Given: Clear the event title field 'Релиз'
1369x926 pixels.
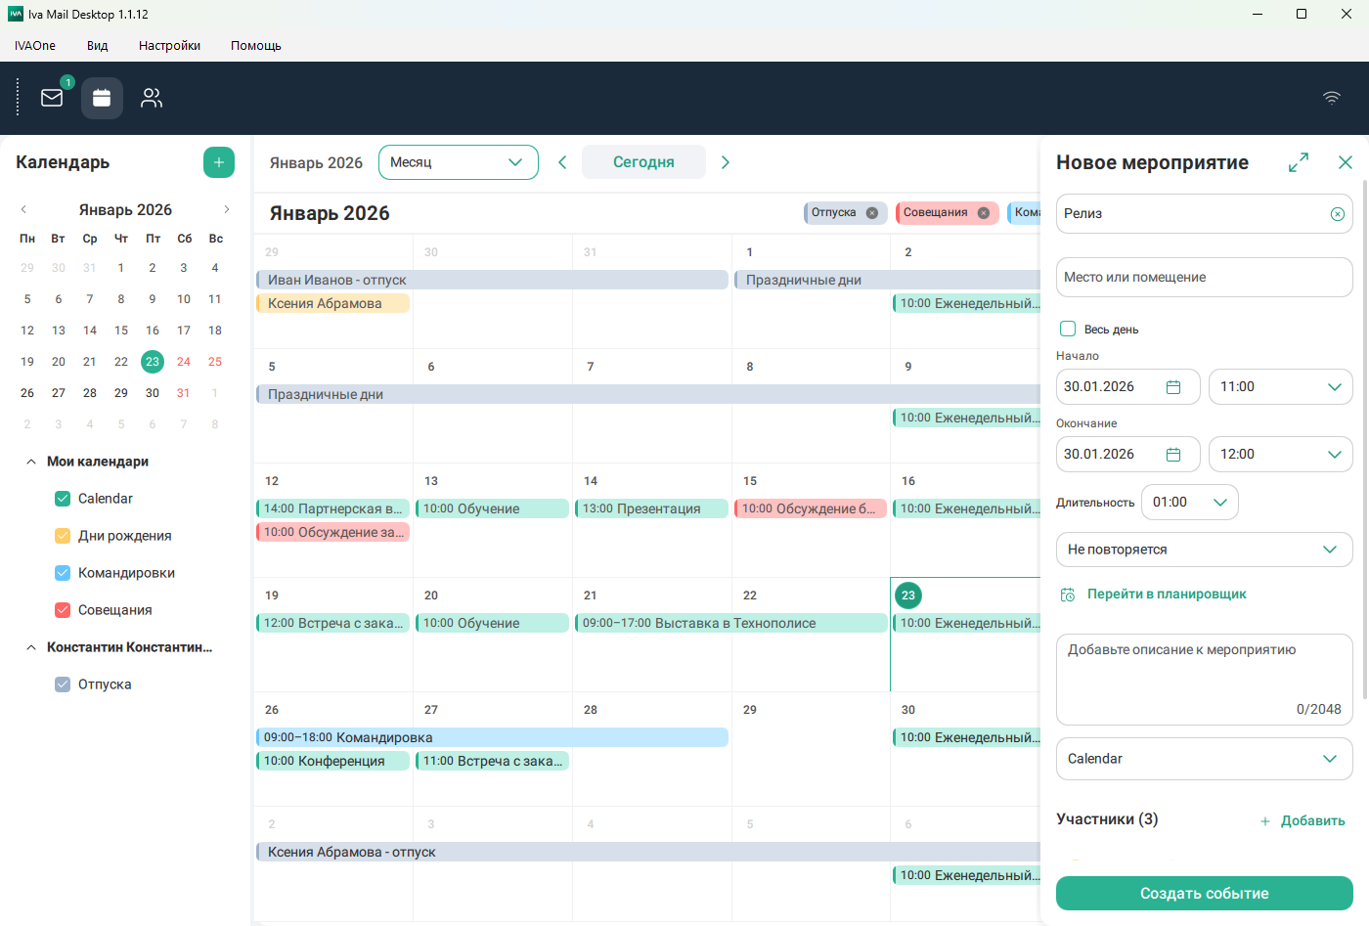Looking at the screenshot, I should [x=1337, y=214].
